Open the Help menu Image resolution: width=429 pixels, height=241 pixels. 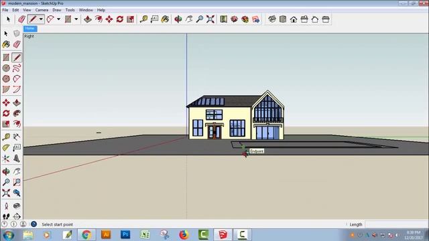pyautogui.click(x=101, y=10)
